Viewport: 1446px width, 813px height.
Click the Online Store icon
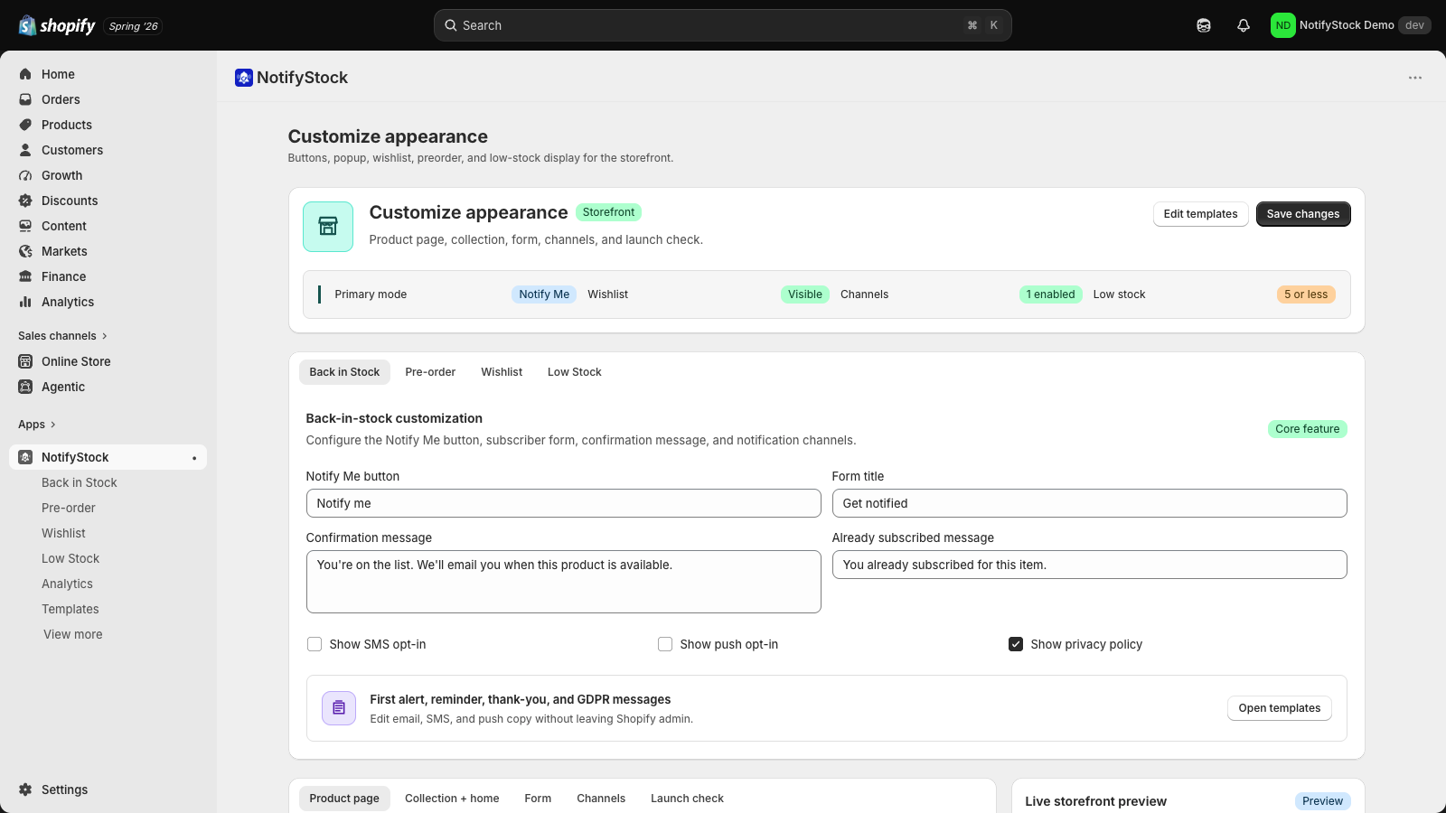click(25, 361)
